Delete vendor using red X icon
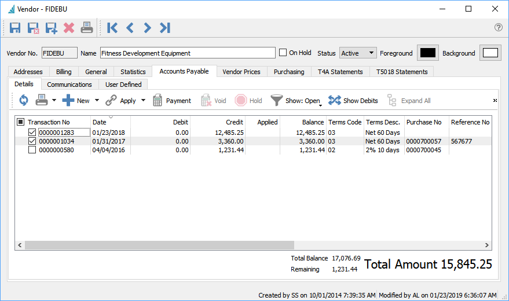The height and width of the screenshot is (301, 509). click(x=69, y=28)
